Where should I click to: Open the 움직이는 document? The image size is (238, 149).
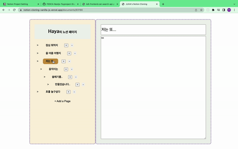(x=53, y=69)
